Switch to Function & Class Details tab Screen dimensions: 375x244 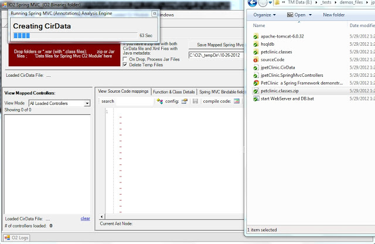click(173, 92)
